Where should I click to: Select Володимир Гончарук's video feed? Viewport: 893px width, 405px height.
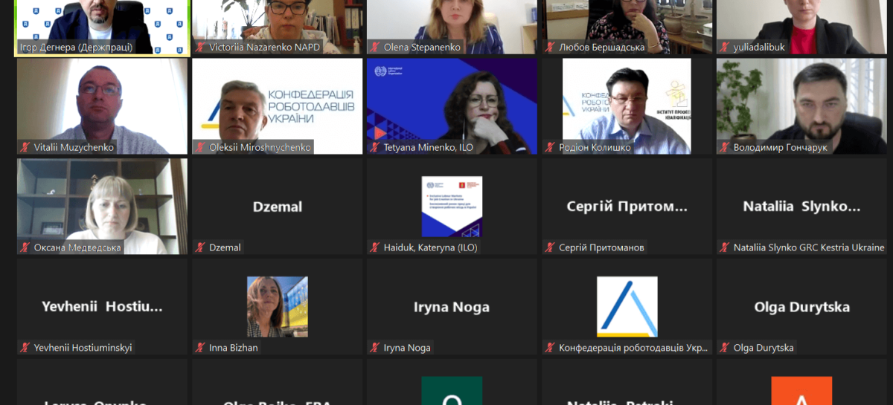802,106
